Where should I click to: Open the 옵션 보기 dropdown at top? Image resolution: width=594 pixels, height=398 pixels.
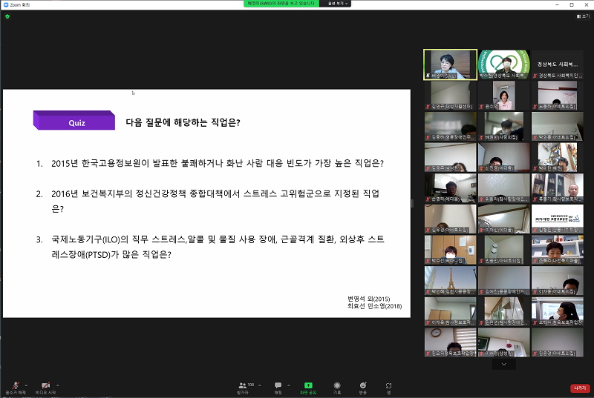coord(337,4)
